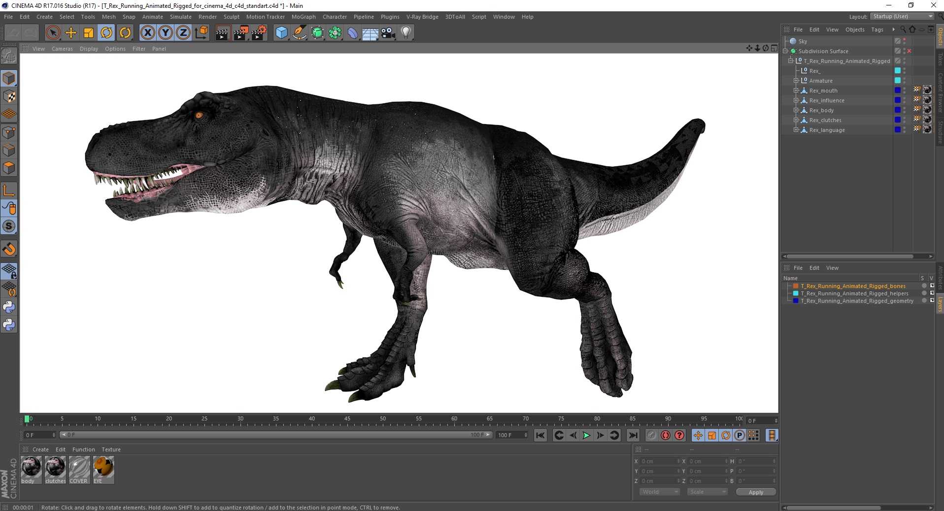Click the first Python script icon

[9, 307]
